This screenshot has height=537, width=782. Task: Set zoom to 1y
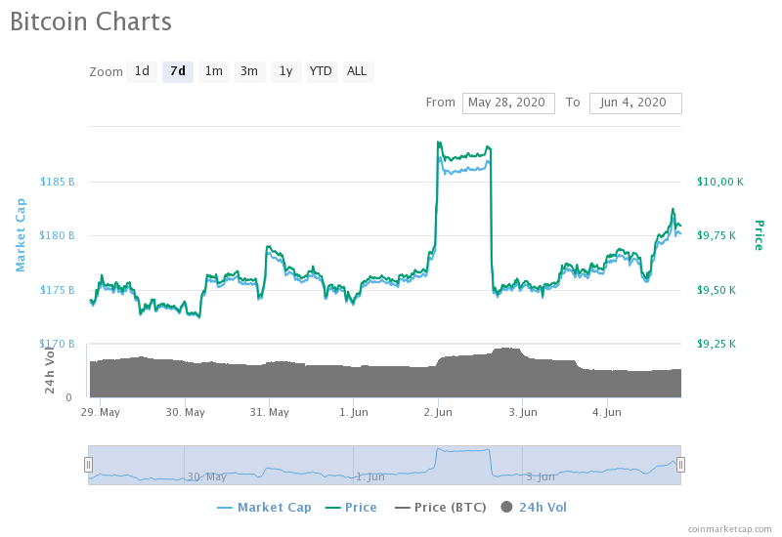click(285, 71)
